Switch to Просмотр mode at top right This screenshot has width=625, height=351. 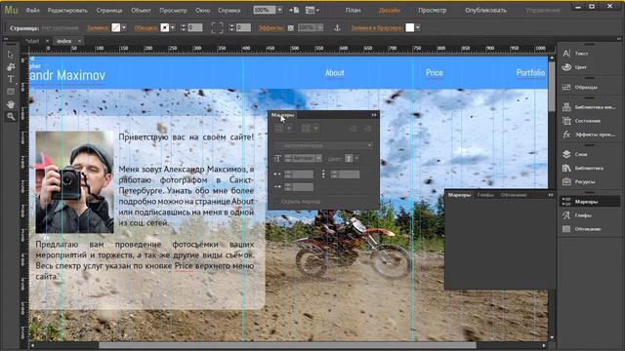[432, 11]
